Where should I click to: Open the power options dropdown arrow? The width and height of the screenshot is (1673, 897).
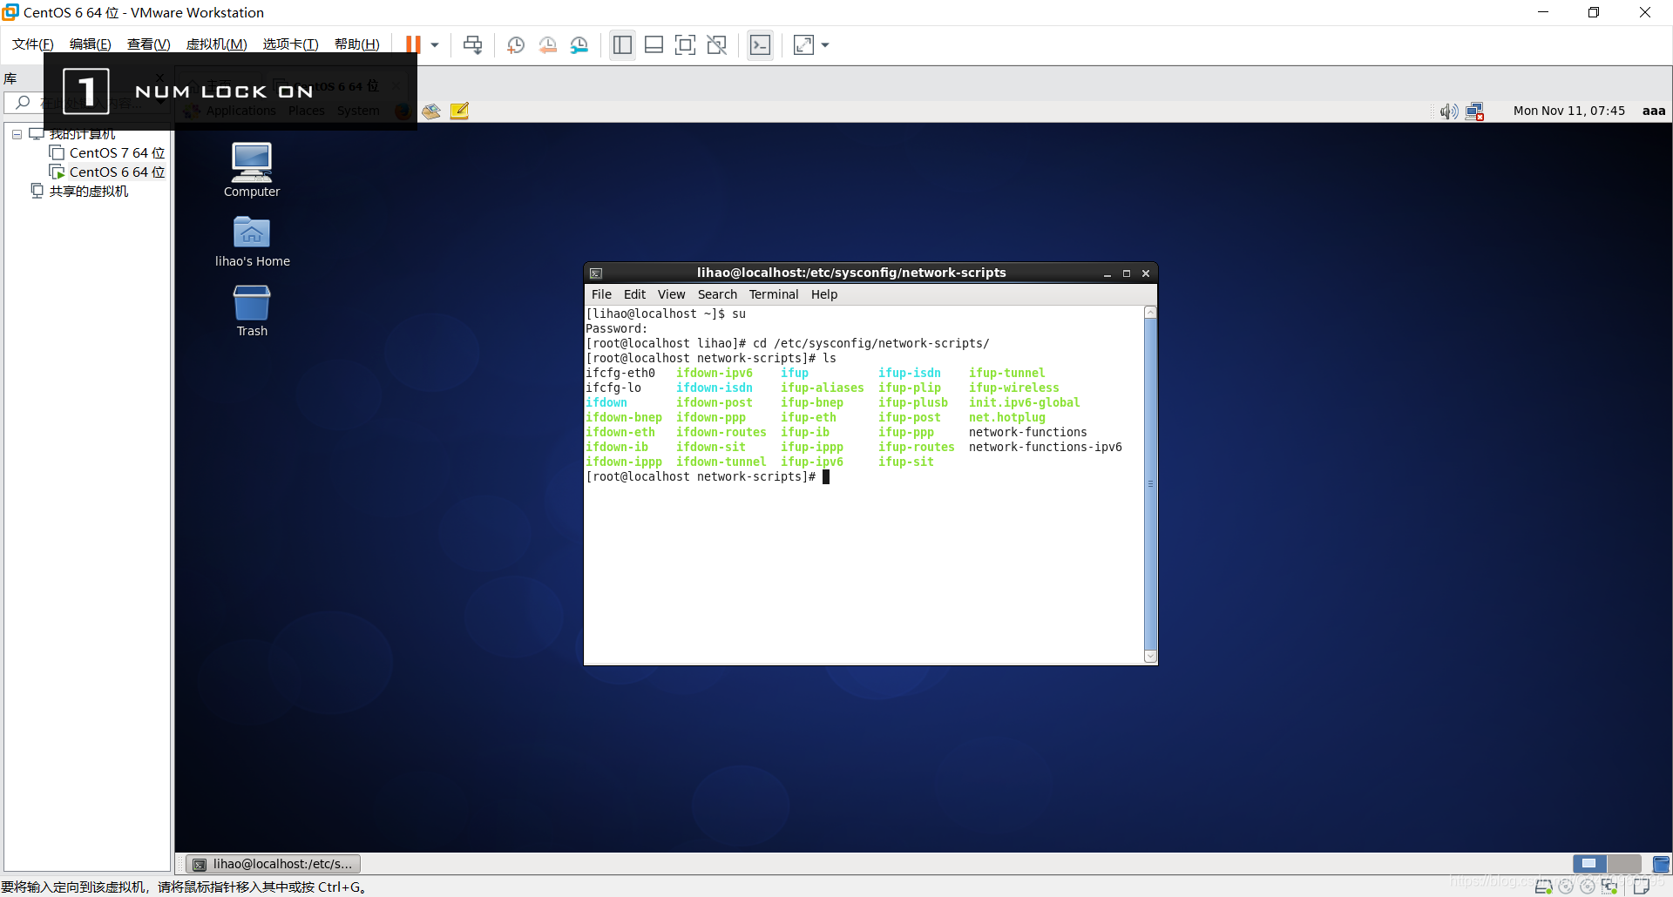(435, 44)
